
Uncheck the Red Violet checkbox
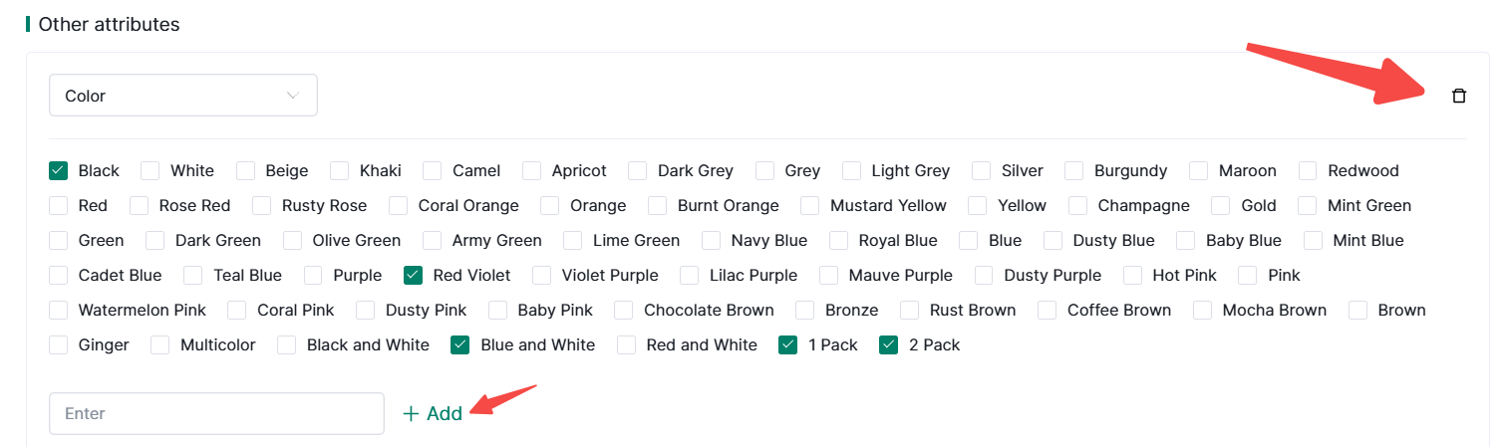(413, 275)
